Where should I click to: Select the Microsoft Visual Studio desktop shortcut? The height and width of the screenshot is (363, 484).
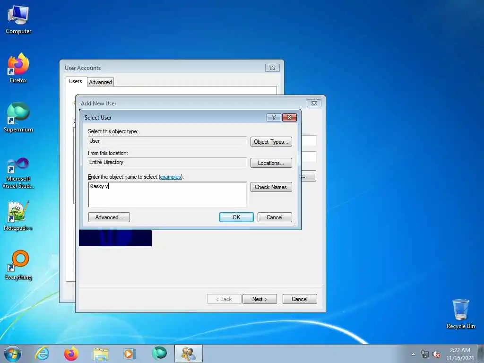tap(18, 173)
